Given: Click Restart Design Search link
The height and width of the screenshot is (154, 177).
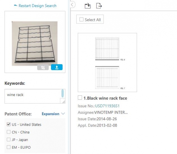Looking at the screenshot, I should 37,6.
